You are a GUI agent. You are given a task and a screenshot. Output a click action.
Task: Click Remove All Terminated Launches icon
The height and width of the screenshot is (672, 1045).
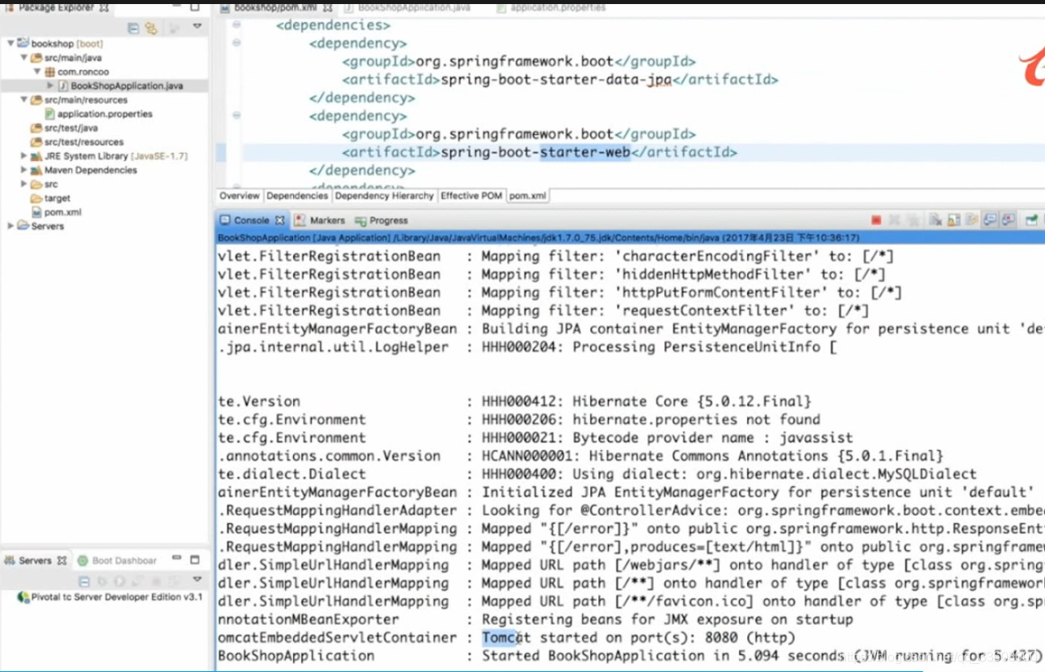coord(912,220)
